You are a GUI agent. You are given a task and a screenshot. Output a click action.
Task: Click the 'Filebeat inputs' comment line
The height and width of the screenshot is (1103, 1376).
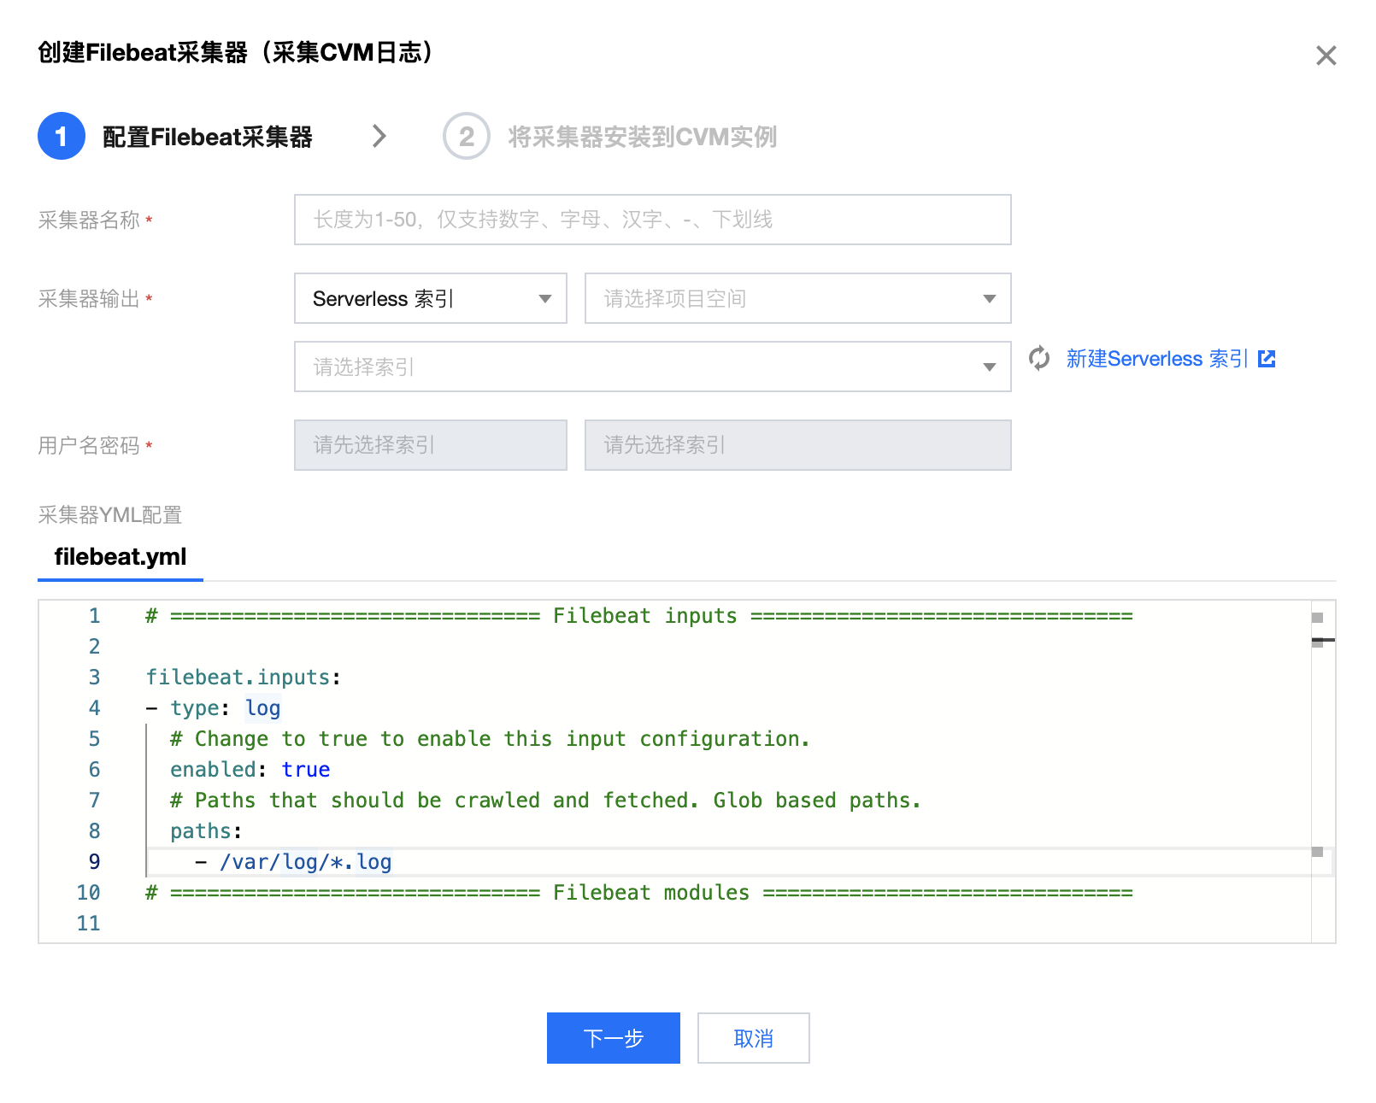(638, 616)
